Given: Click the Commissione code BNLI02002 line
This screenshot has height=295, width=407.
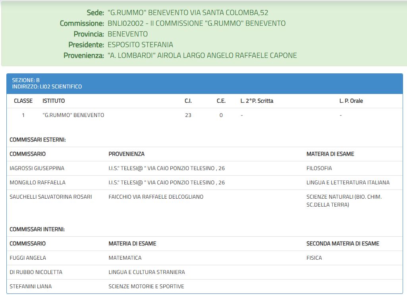Looking at the screenshot, I should click(x=197, y=23).
